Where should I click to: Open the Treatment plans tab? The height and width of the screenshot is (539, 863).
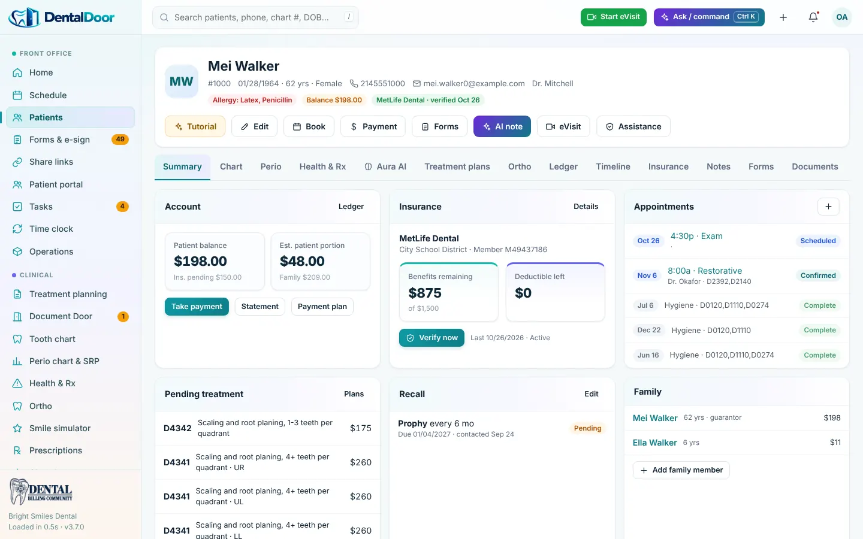[457, 167]
